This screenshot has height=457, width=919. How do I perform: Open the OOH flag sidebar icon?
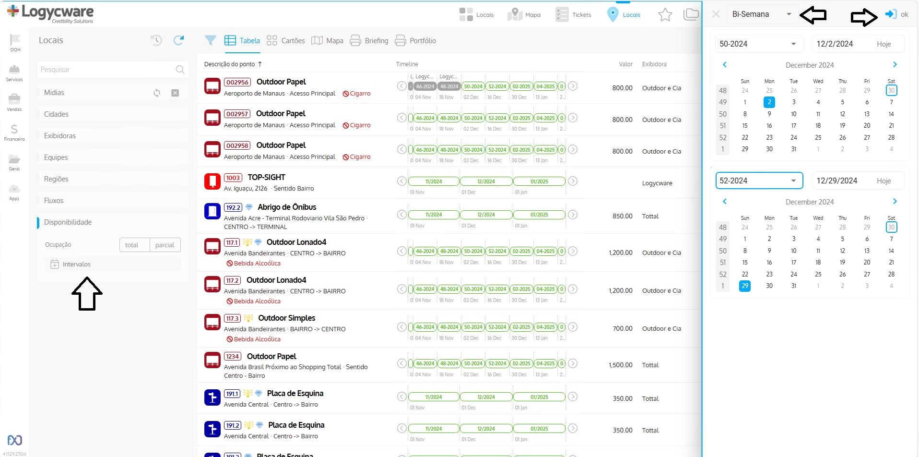15,40
